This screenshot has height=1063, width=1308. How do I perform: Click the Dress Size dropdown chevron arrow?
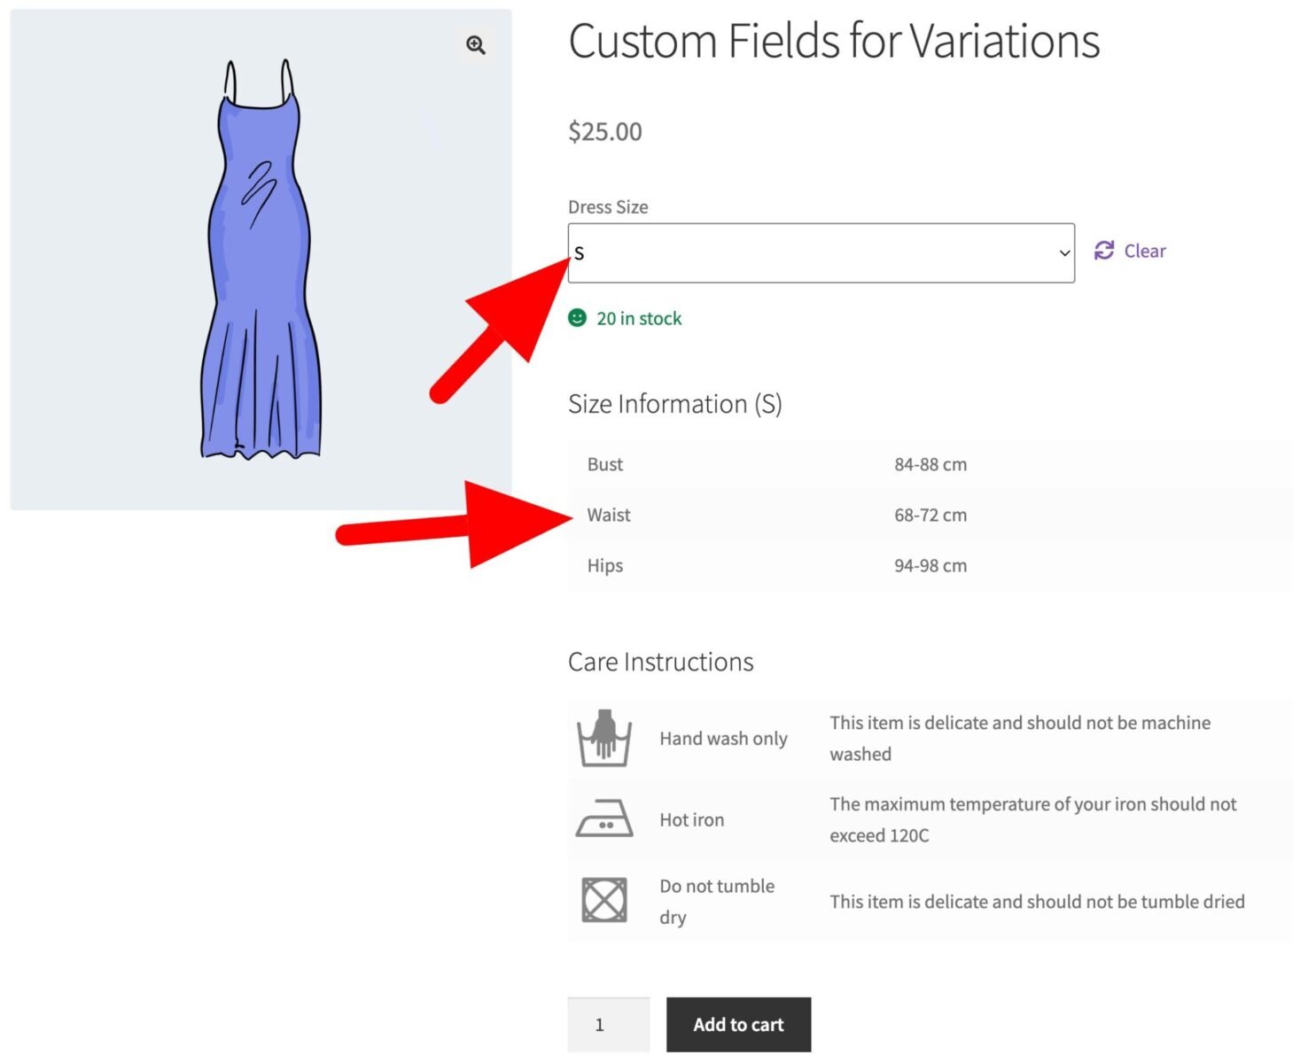[1063, 252]
